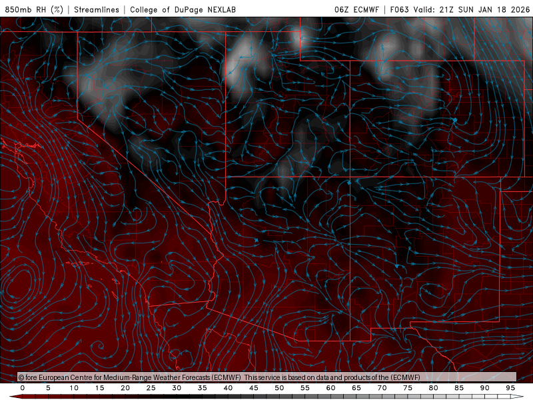Click the "25" tick on the color scale

pyautogui.click(x=151, y=388)
